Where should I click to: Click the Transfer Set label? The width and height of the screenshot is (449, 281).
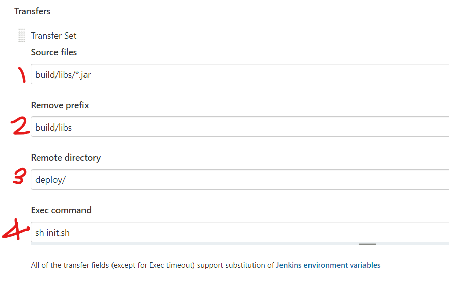[x=53, y=36]
